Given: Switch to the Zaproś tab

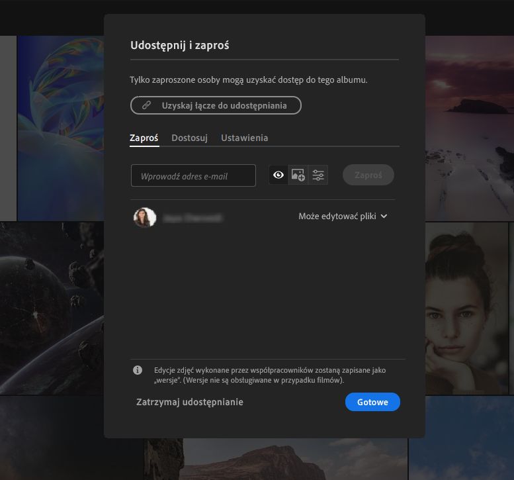Looking at the screenshot, I should [x=144, y=138].
